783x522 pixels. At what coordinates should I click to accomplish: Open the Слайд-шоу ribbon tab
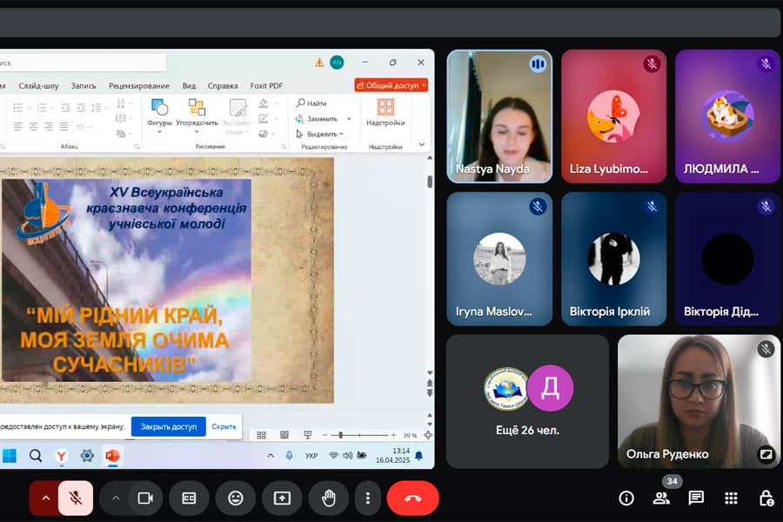pyautogui.click(x=39, y=85)
